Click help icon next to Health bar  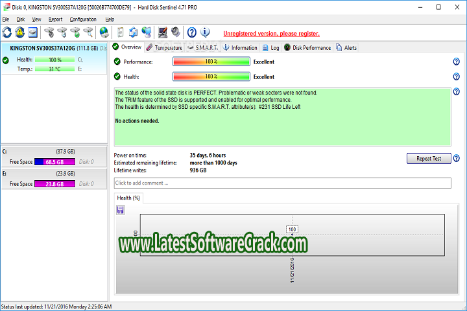coord(456,76)
